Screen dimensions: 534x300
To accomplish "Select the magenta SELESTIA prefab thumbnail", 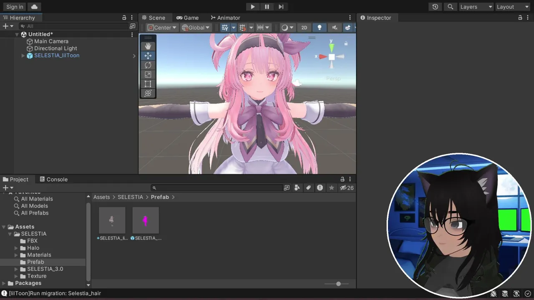I will (x=146, y=221).
